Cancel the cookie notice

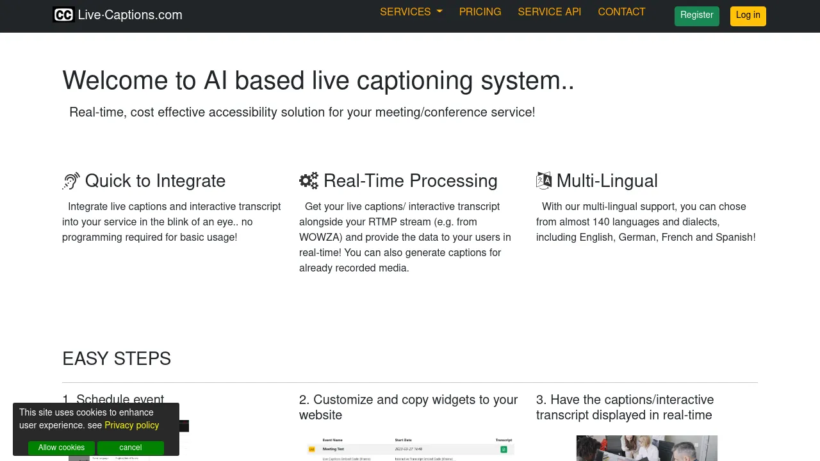[130, 448]
